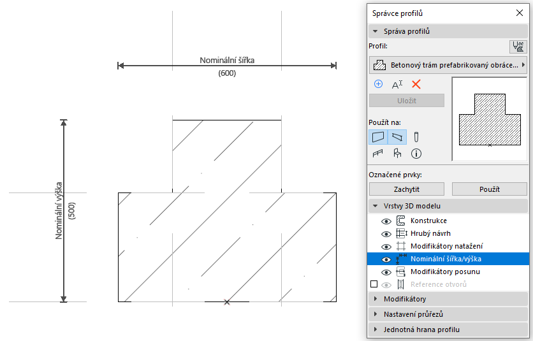533x341 pixels.
Task: Click the info icon under Použít na
Action: pos(416,154)
